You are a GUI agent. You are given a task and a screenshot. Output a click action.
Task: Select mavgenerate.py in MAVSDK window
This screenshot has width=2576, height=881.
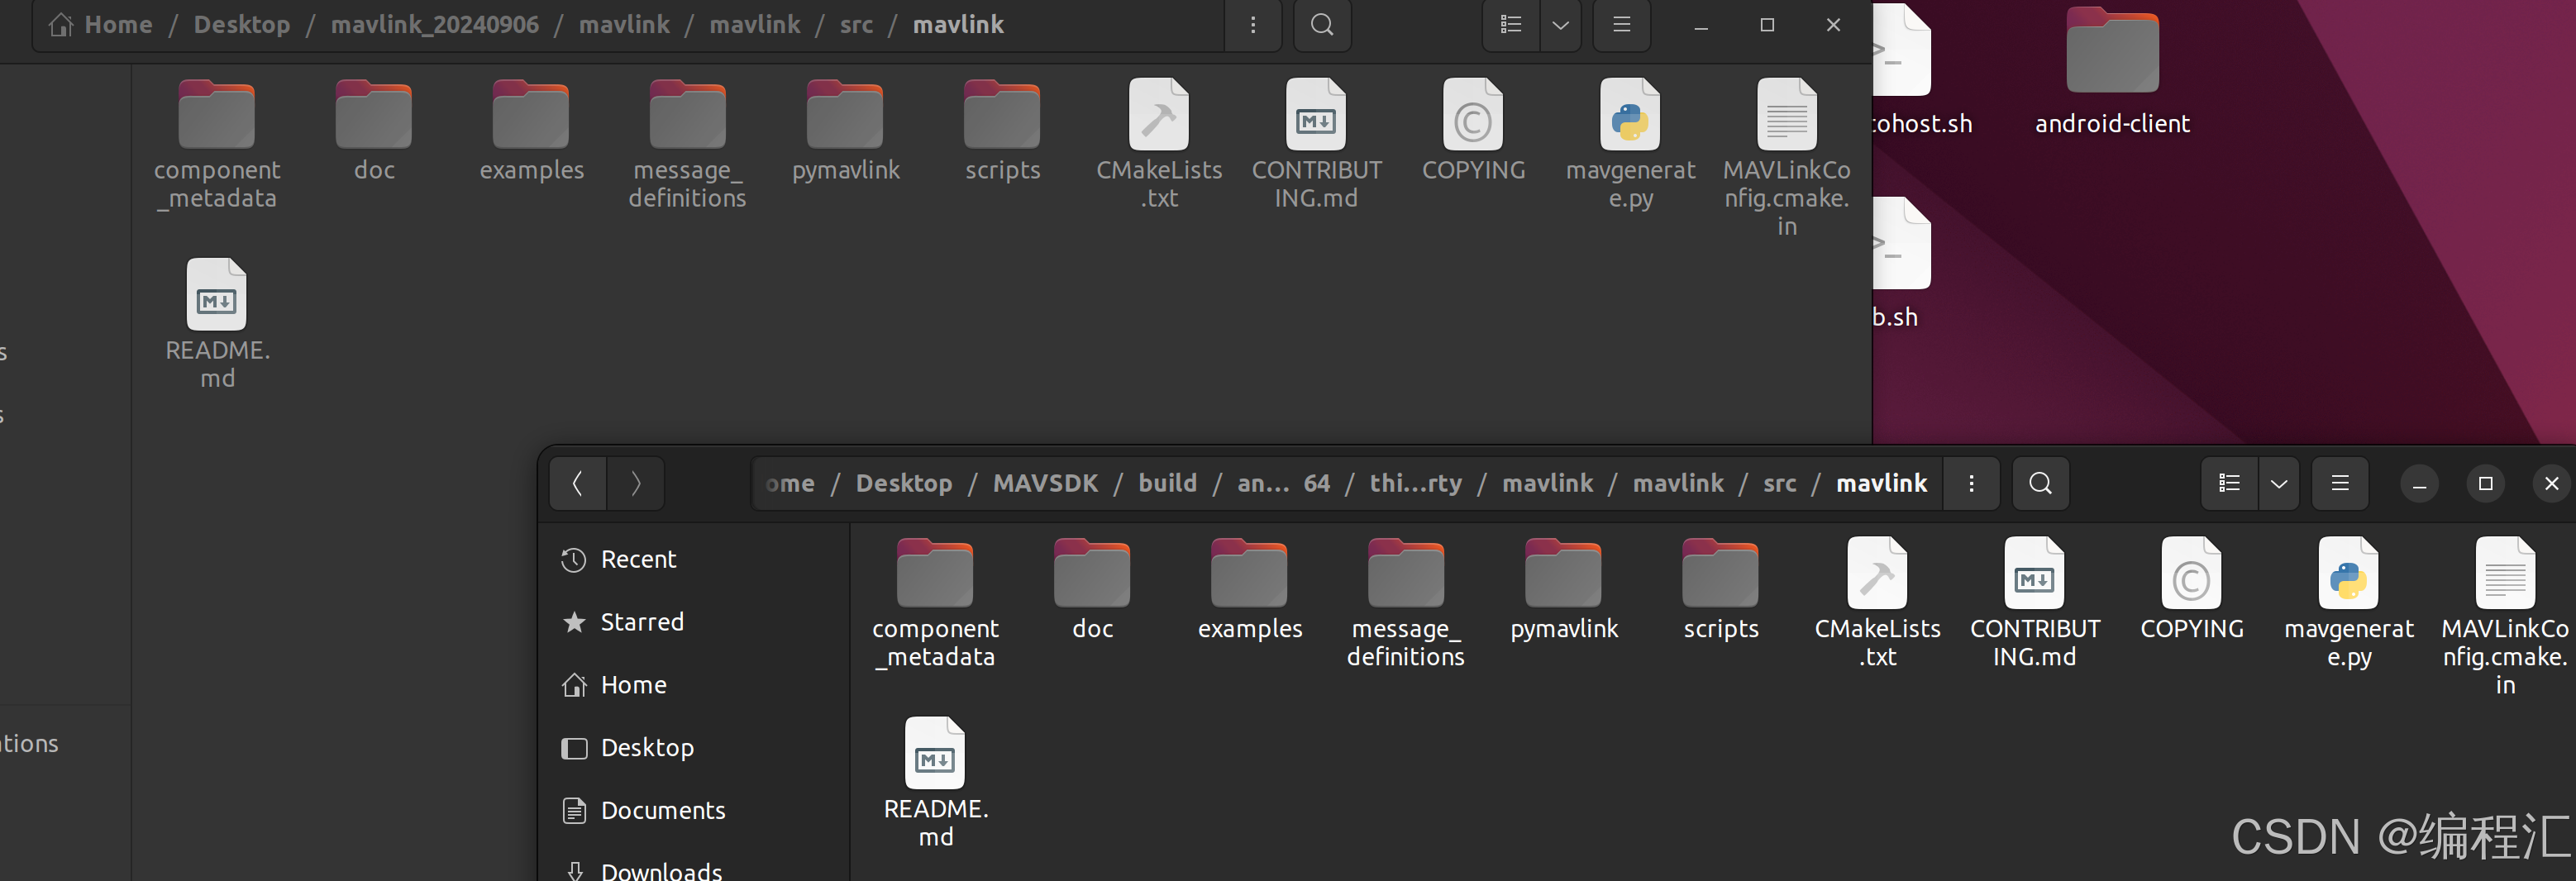coord(2348,602)
